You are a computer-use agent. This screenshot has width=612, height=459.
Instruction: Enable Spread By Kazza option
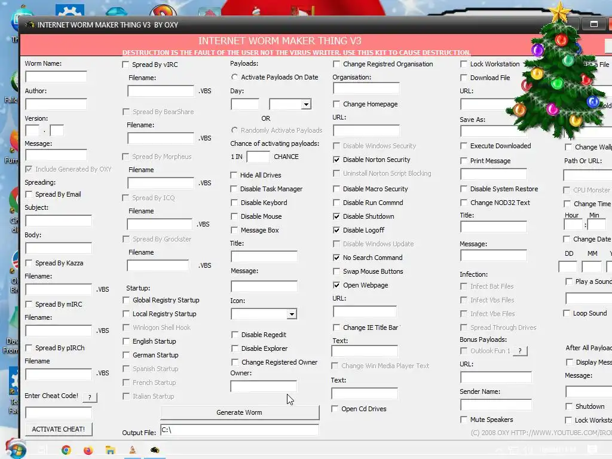(x=29, y=263)
